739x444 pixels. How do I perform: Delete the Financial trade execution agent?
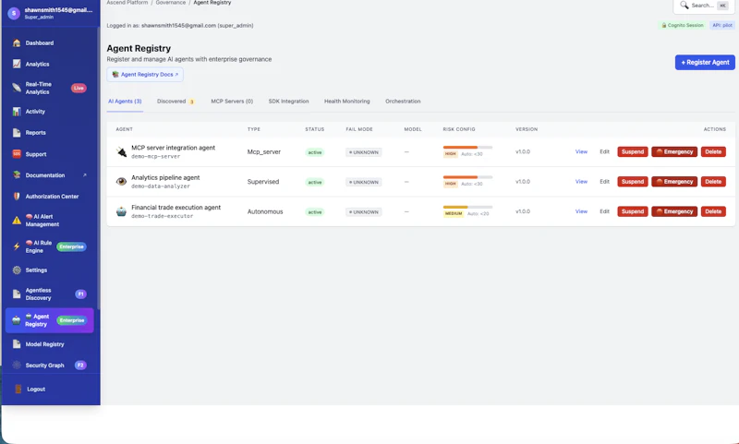coord(713,211)
